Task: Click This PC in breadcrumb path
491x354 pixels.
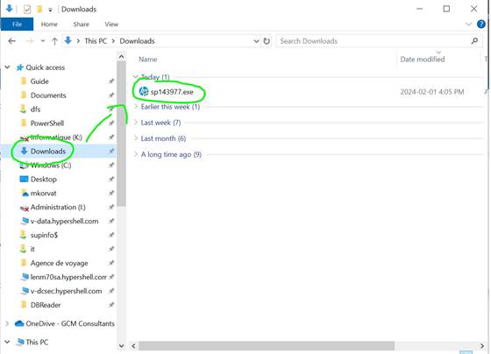Action: (x=96, y=41)
